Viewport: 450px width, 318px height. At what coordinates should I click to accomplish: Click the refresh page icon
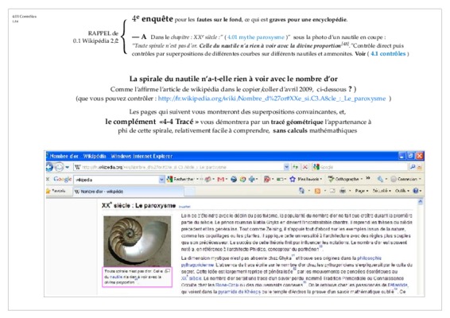(295, 167)
